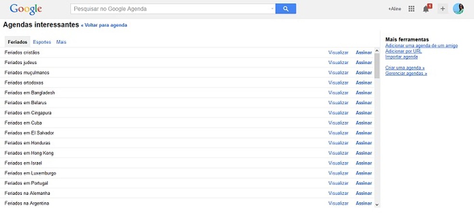This screenshot has height=218, width=474.
Task: Click Adicionar por URL
Action: point(403,51)
